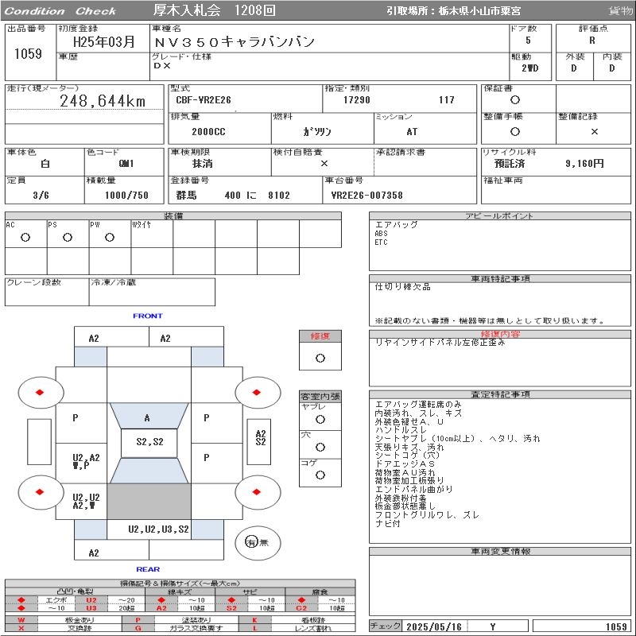Click the Condition Check title
The image size is (636, 636).
click(x=60, y=11)
